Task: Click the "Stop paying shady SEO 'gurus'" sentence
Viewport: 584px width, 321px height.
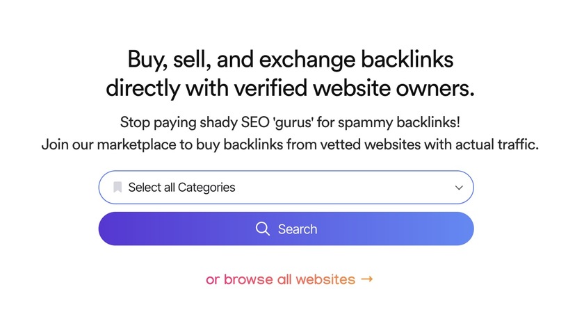Action: coord(290,122)
